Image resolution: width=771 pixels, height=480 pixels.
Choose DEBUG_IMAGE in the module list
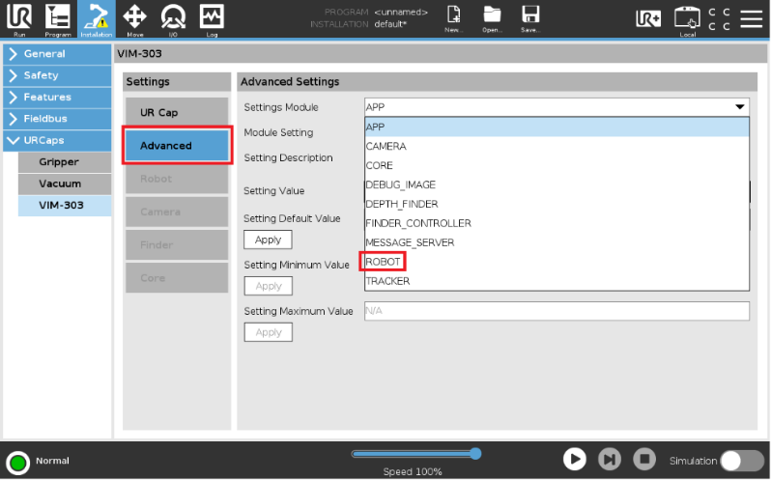click(x=557, y=184)
